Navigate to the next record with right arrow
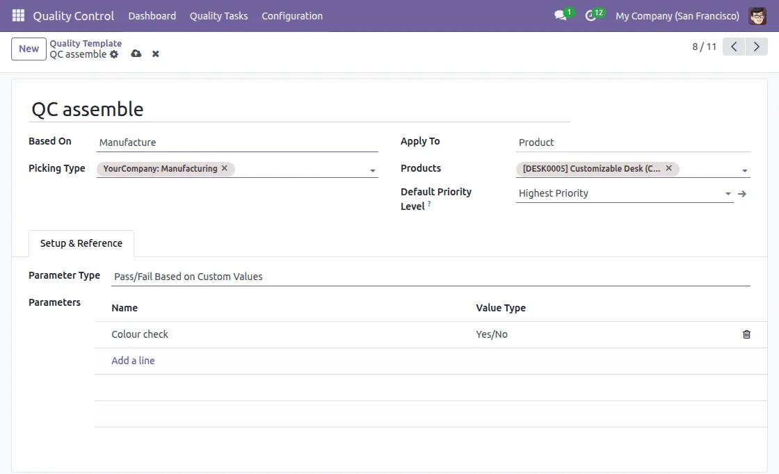The height and width of the screenshot is (474, 779). pyautogui.click(x=757, y=46)
